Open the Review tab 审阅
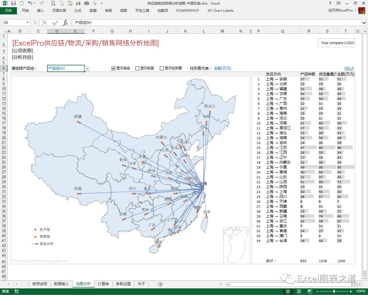Viewport: 368px width, 295px height. coord(108,10)
